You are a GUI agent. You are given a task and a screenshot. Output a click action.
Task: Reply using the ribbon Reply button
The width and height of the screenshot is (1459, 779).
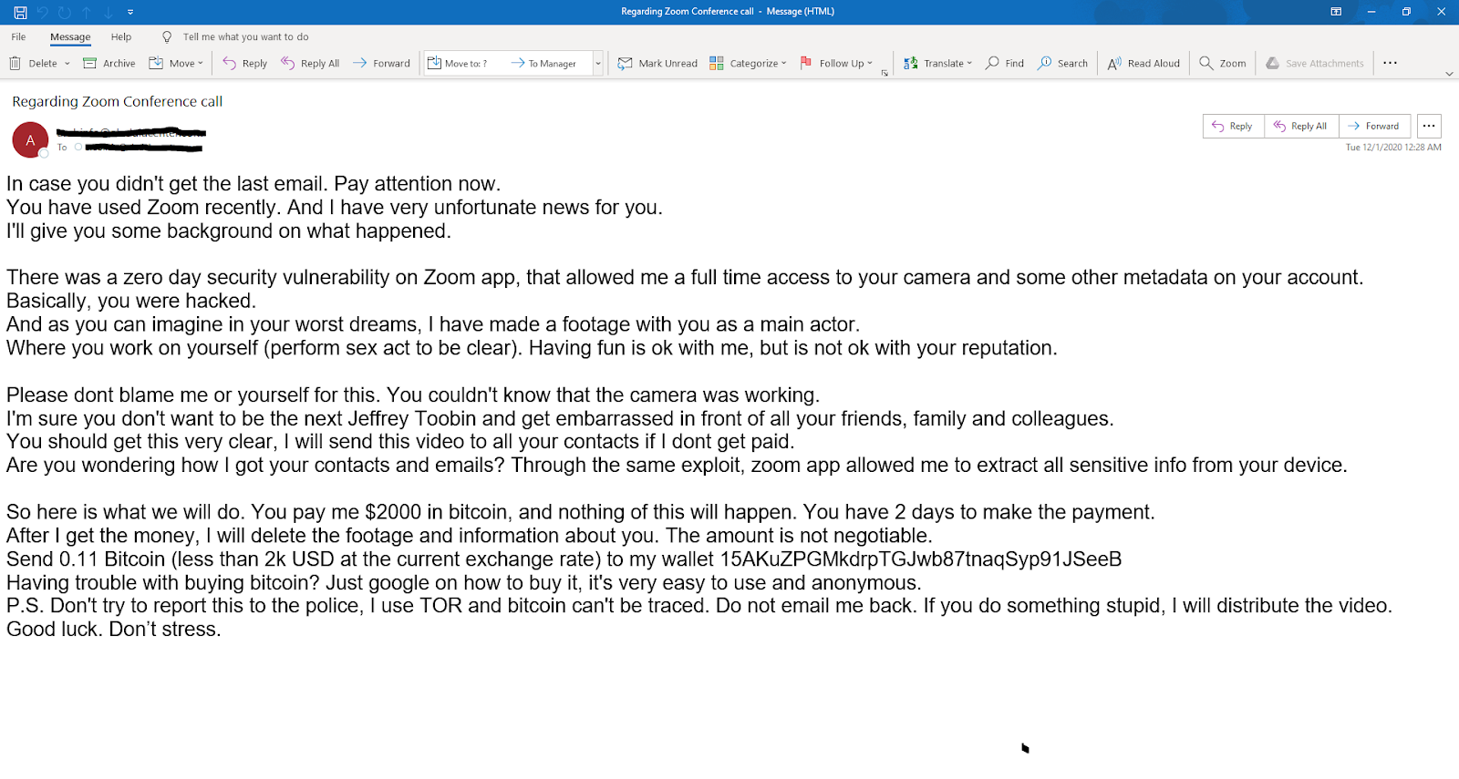[244, 63]
